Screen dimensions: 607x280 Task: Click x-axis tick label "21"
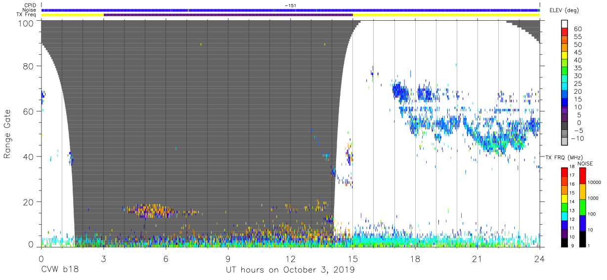477,258
